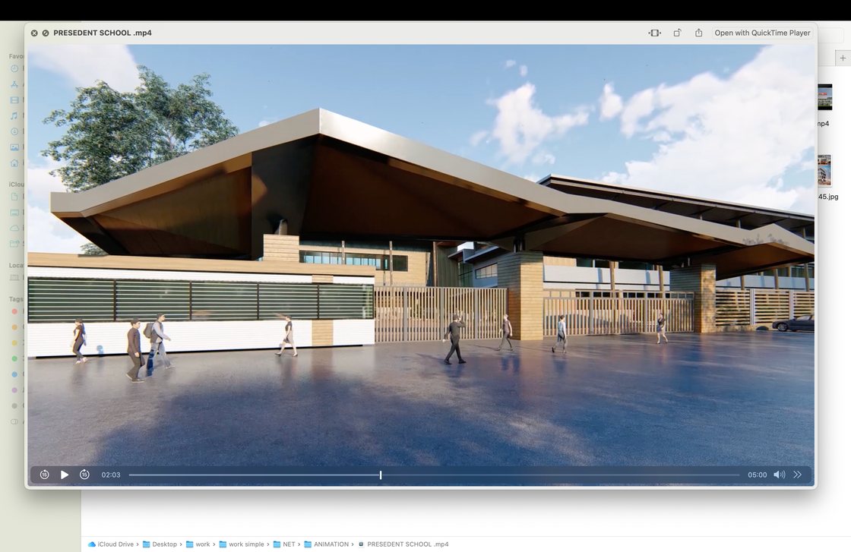
Task: Open the double-chevron more controls menu
Action: pyautogui.click(x=797, y=475)
